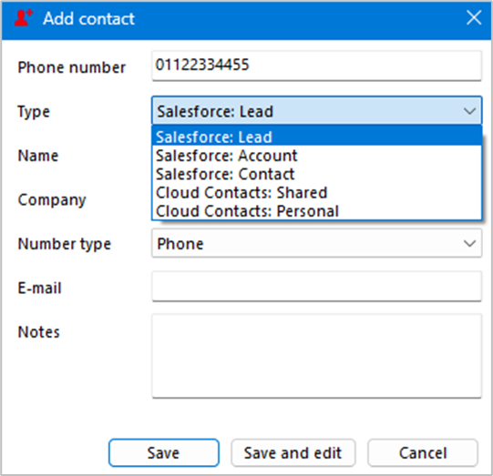493x476 pixels.
Task: Click the Add contact title text
Action: click(88, 18)
